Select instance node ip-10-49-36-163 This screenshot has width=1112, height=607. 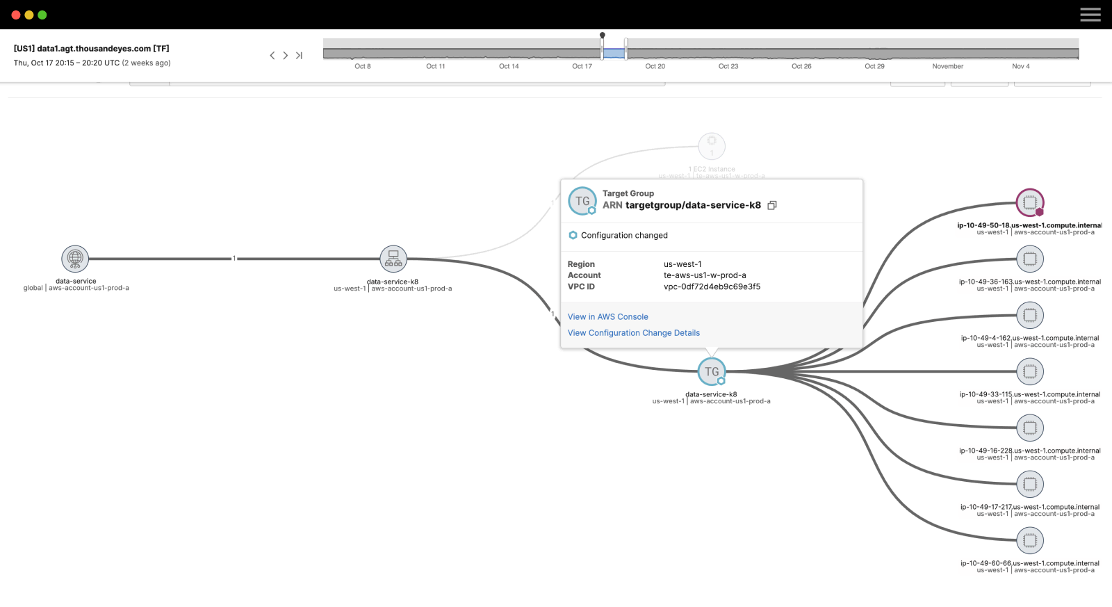pos(1030,259)
